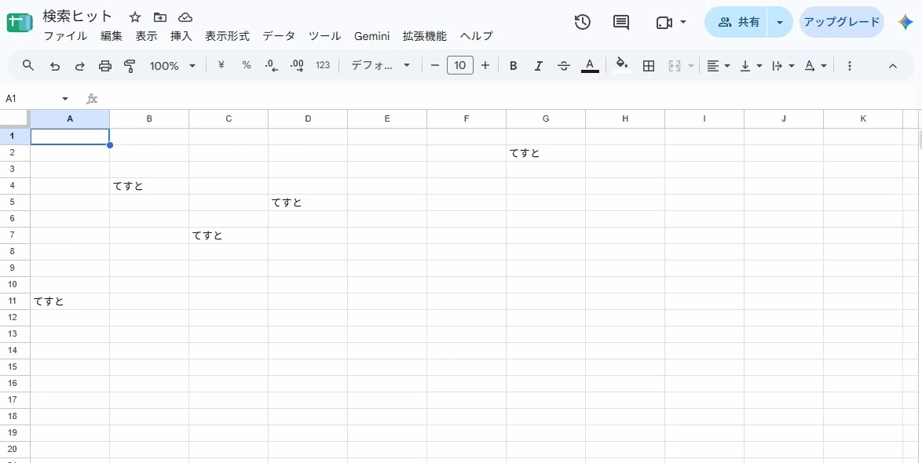Format cell as percent

pyautogui.click(x=247, y=65)
